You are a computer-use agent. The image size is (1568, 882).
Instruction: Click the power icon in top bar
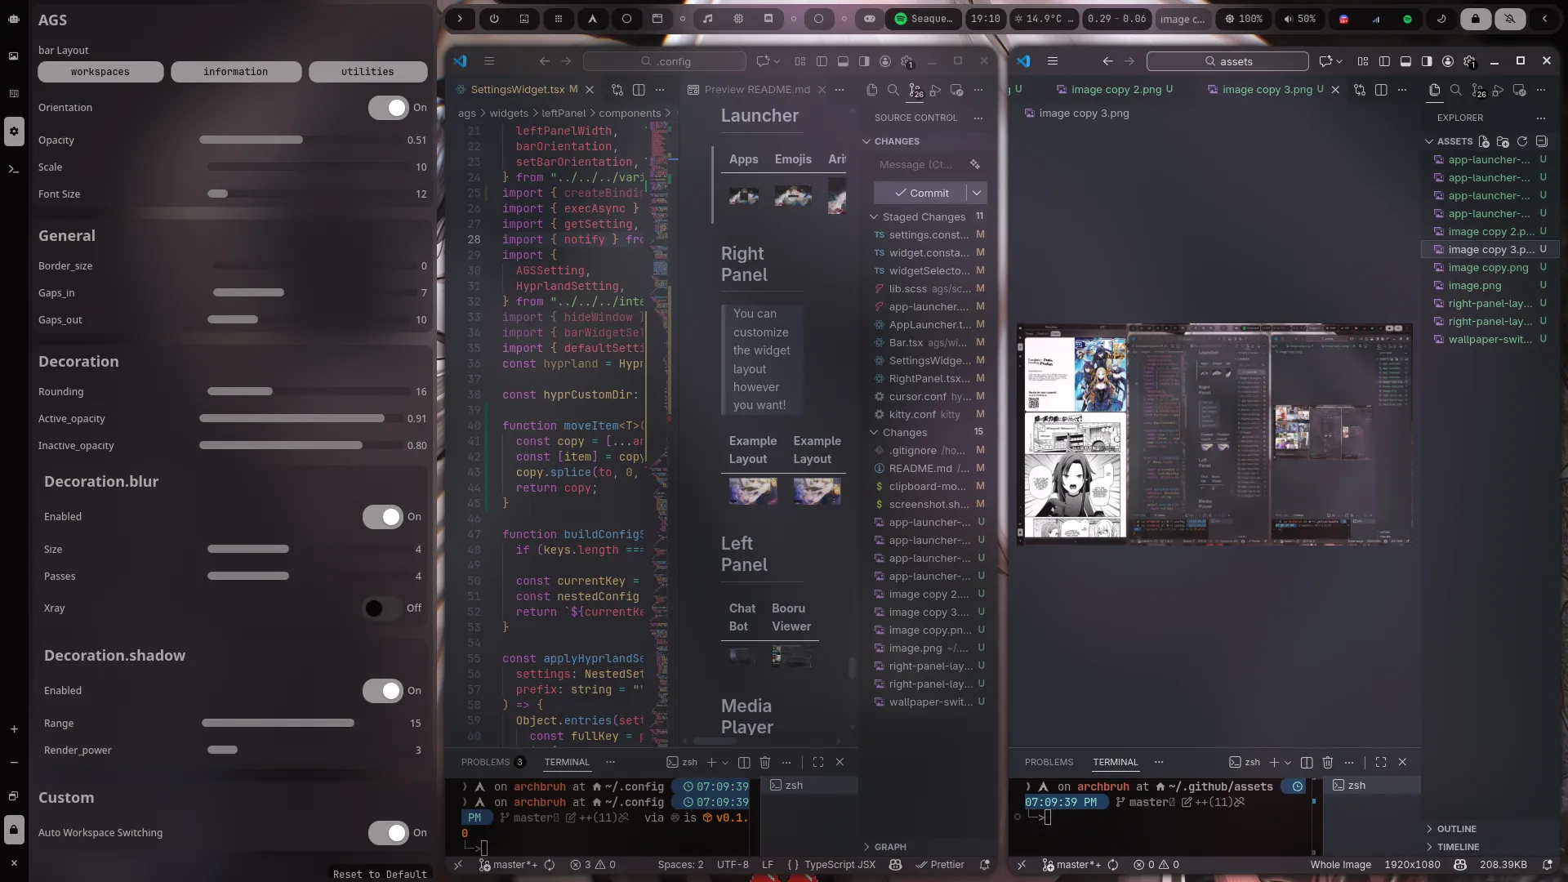494,18
